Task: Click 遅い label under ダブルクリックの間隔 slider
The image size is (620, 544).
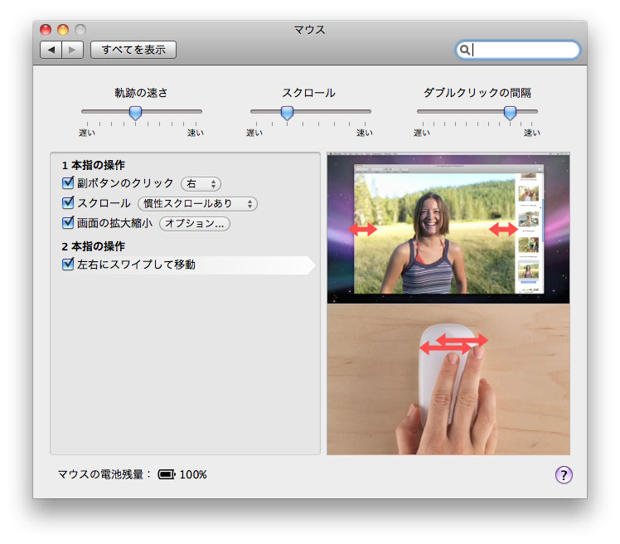Action: (x=422, y=133)
